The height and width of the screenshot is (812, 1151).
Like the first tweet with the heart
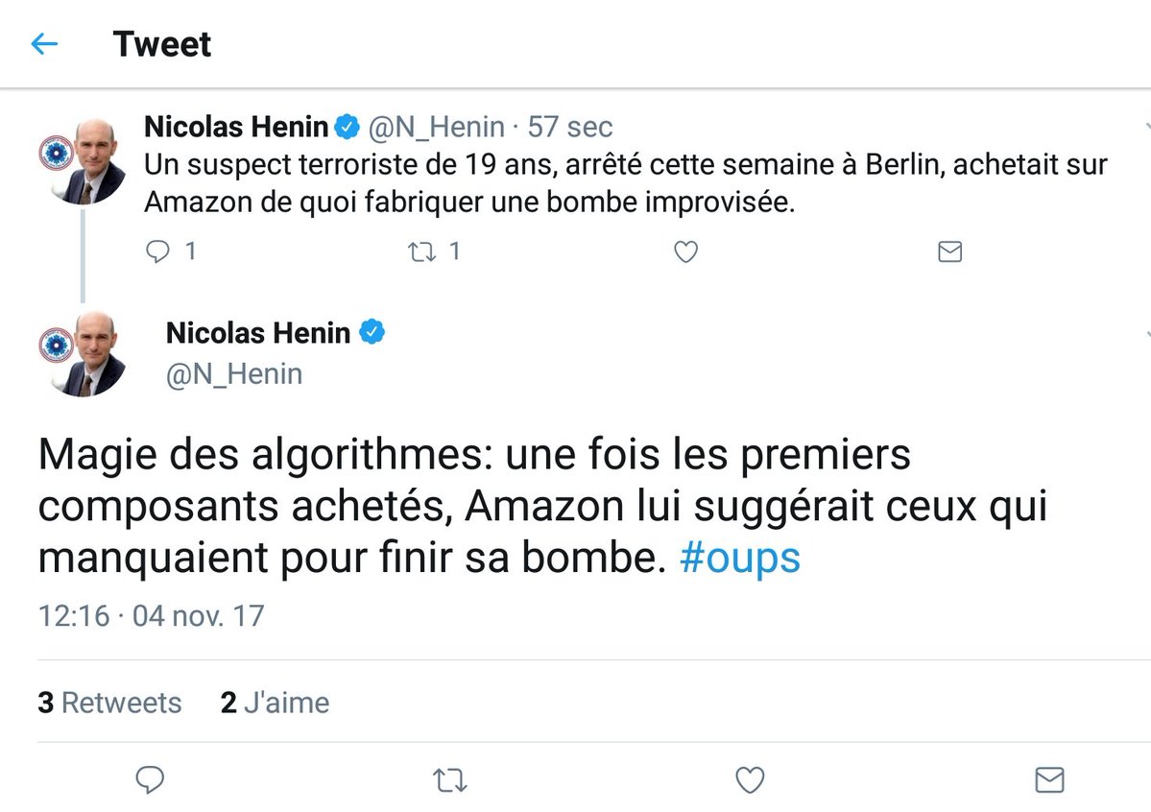[684, 251]
